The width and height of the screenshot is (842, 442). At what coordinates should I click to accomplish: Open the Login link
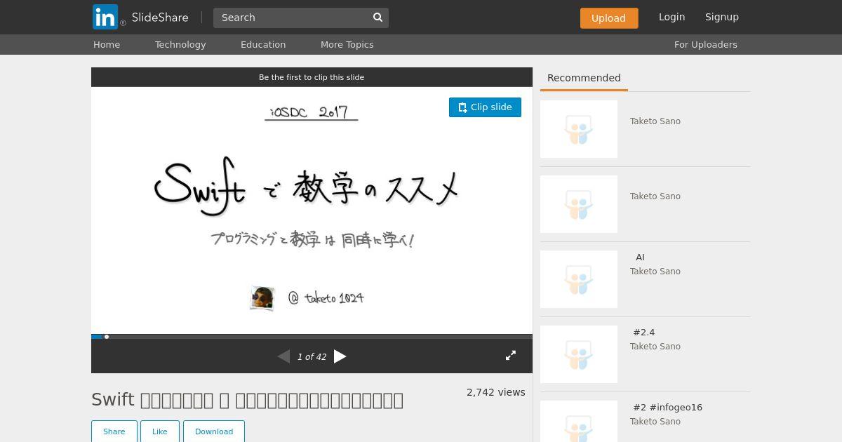(x=671, y=17)
